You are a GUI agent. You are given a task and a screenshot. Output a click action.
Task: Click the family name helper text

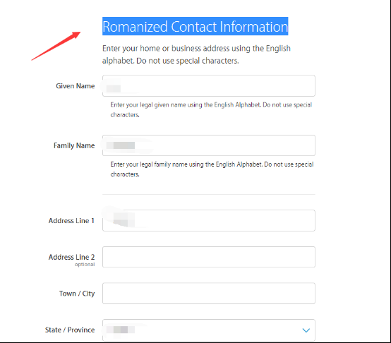pyautogui.click(x=212, y=169)
